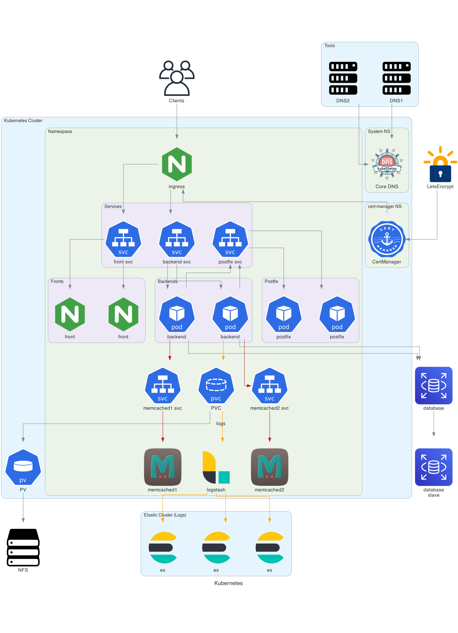The height and width of the screenshot is (633, 458).
Task: Click the first es Elasticsearch icon
Action: (163, 547)
